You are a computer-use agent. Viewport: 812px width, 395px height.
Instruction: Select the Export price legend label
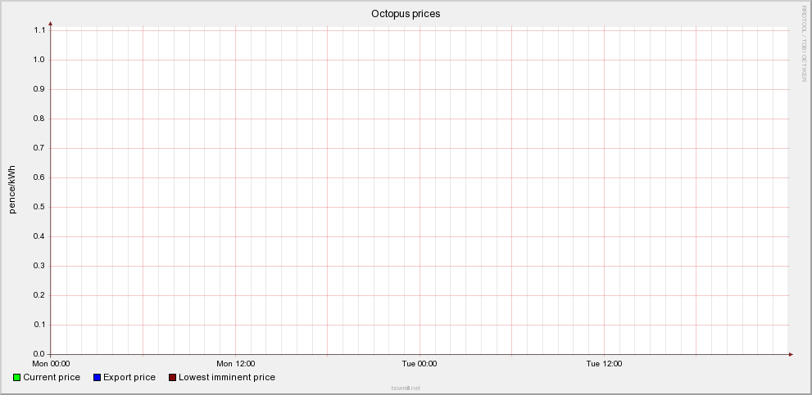(129, 378)
